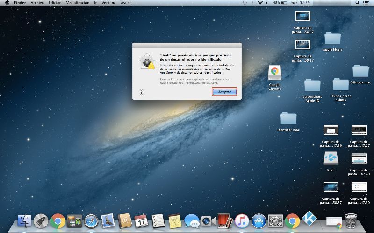Viewport: 374px width, 233px height.
Task: Open Mail stamp icon in Dock
Action: pyautogui.click(x=108, y=220)
